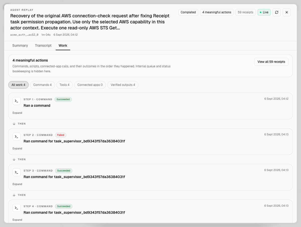Click the Succeeded badge on Step 3

click(x=64, y=171)
